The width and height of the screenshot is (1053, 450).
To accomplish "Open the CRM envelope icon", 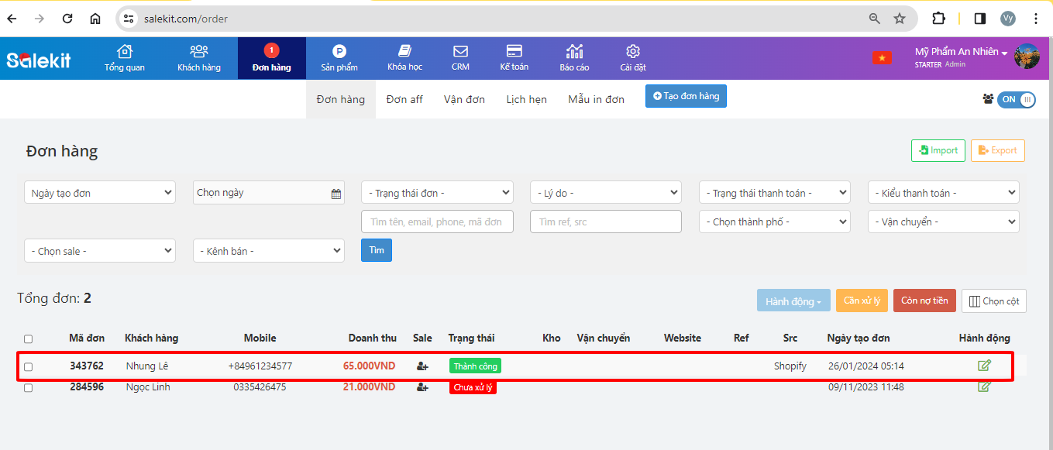I will 460,52.
